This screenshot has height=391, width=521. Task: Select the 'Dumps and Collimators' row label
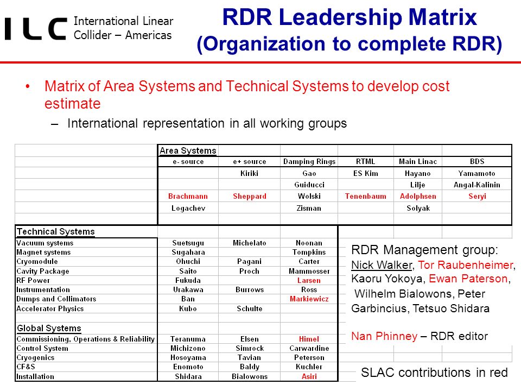[56, 299]
